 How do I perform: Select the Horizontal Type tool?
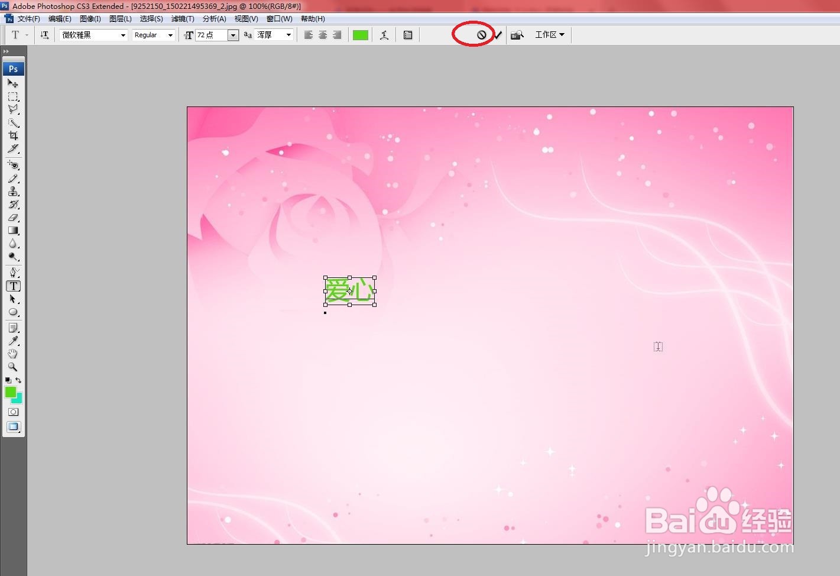coord(13,286)
